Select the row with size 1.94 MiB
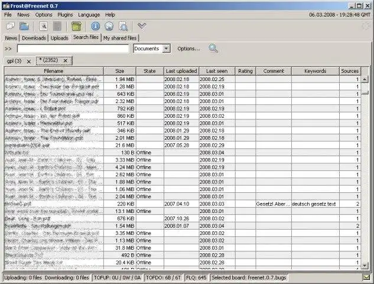Screen dimensions: 374x284 coord(183,79)
